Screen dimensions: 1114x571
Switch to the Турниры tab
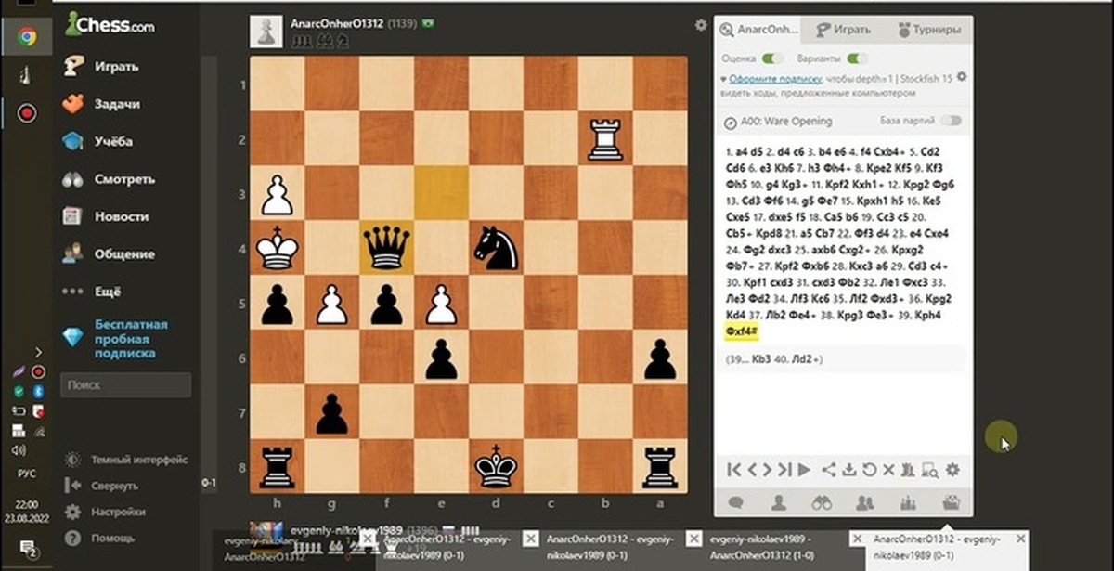click(x=929, y=30)
